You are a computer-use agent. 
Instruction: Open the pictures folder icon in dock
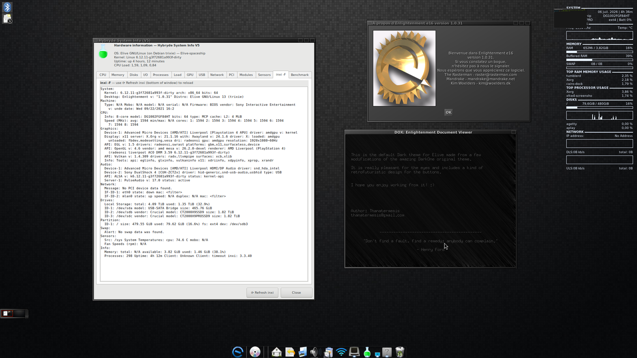click(x=303, y=352)
